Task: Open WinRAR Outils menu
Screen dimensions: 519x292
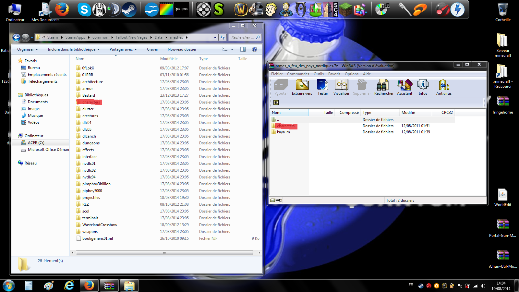Action: 319,74
